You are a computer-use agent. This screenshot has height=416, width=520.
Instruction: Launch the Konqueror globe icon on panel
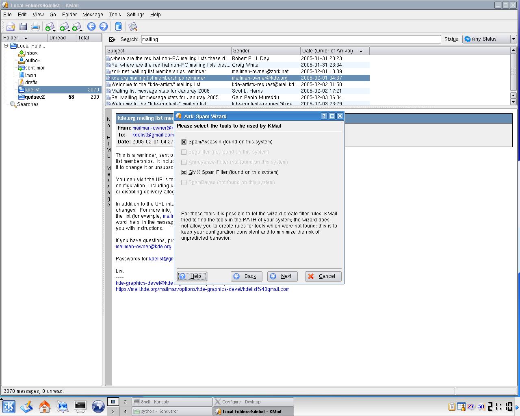point(98,406)
